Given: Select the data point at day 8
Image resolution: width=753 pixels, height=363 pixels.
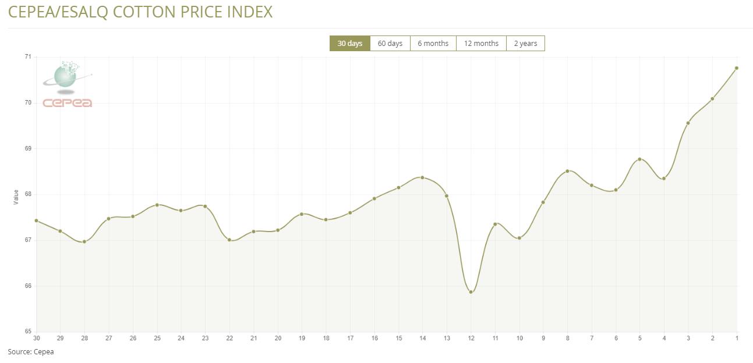Looking at the screenshot, I should 567,171.
